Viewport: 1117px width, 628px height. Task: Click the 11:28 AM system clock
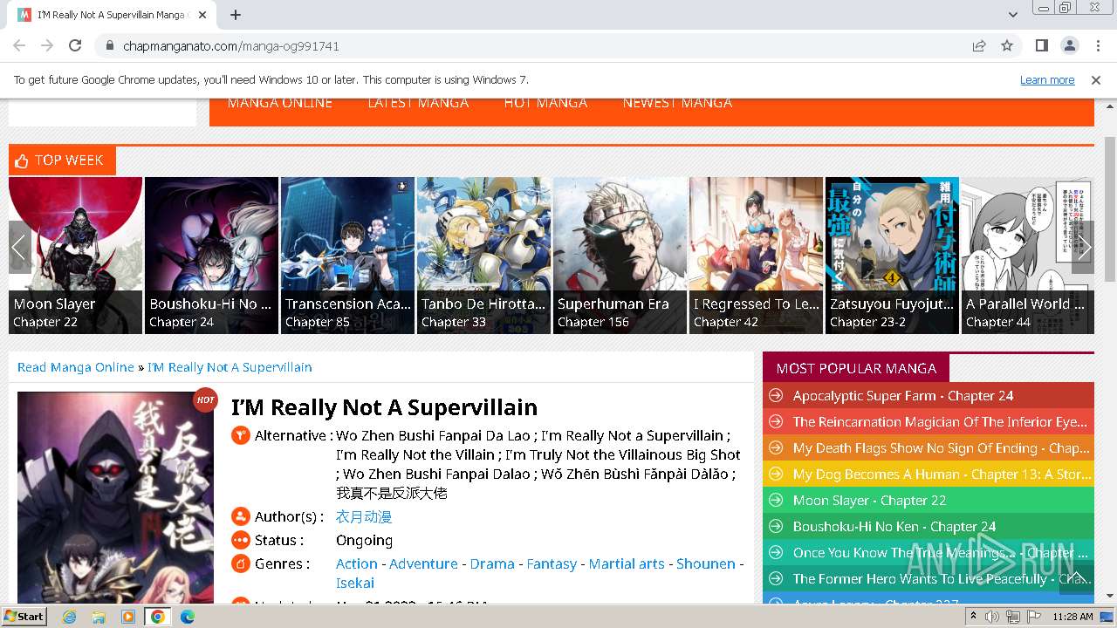(1072, 617)
